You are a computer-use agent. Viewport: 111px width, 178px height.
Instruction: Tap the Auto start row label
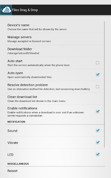pos(15,61)
